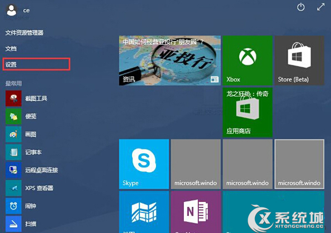
Task: Open the Xbox tile
Action: click(248, 60)
